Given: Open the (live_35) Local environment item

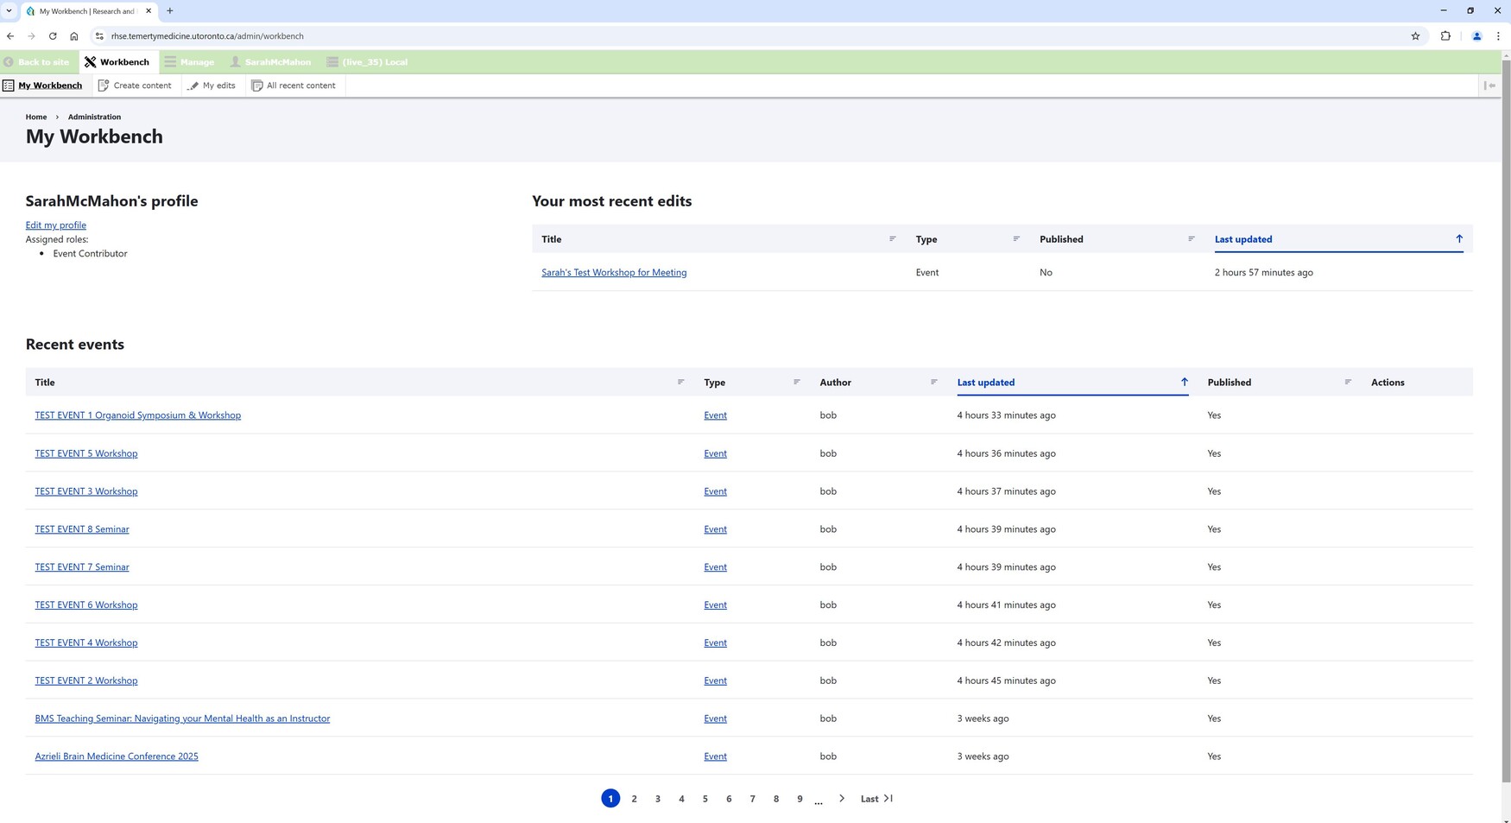Looking at the screenshot, I should coord(367,62).
